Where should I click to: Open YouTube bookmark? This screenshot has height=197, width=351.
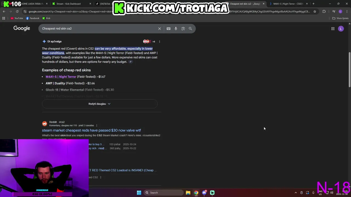(x=17, y=18)
